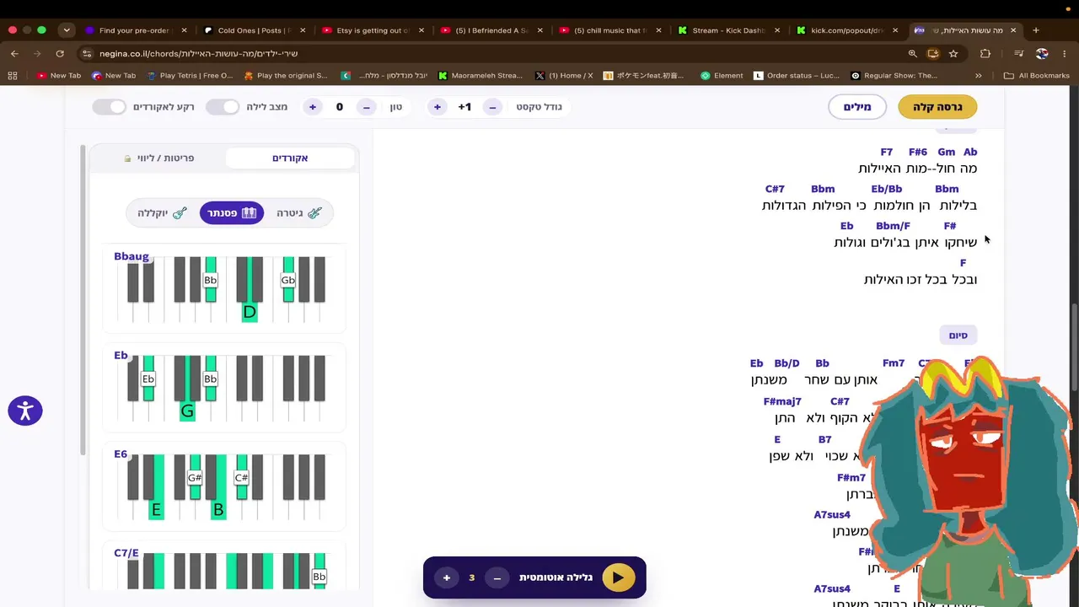Image resolution: width=1079 pixels, height=607 pixels.
Task: Switch to the אקורדים tab
Action: click(x=290, y=158)
